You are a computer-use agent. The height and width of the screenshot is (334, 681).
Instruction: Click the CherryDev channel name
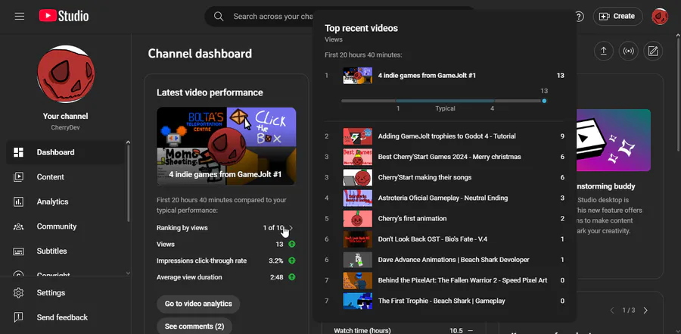coord(65,128)
